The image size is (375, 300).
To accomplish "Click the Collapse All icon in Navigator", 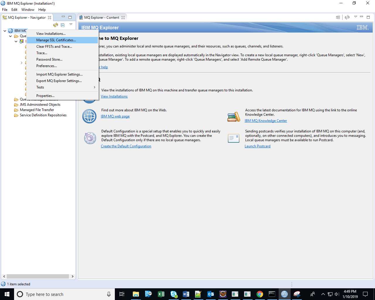I will 63,25.
